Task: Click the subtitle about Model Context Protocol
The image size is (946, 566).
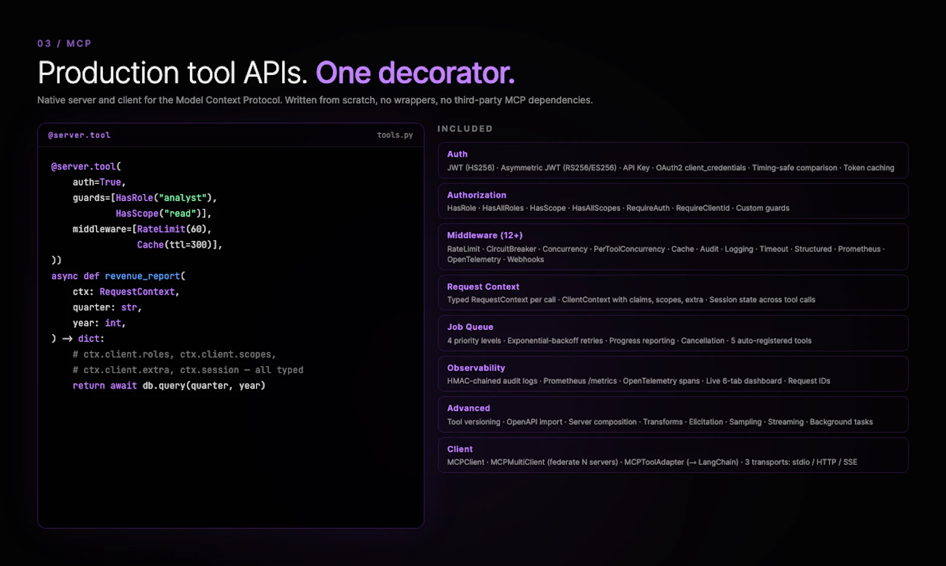Action: pos(315,100)
